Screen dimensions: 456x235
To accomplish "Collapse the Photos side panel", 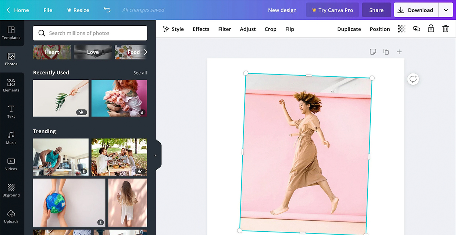I will pos(156,155).
